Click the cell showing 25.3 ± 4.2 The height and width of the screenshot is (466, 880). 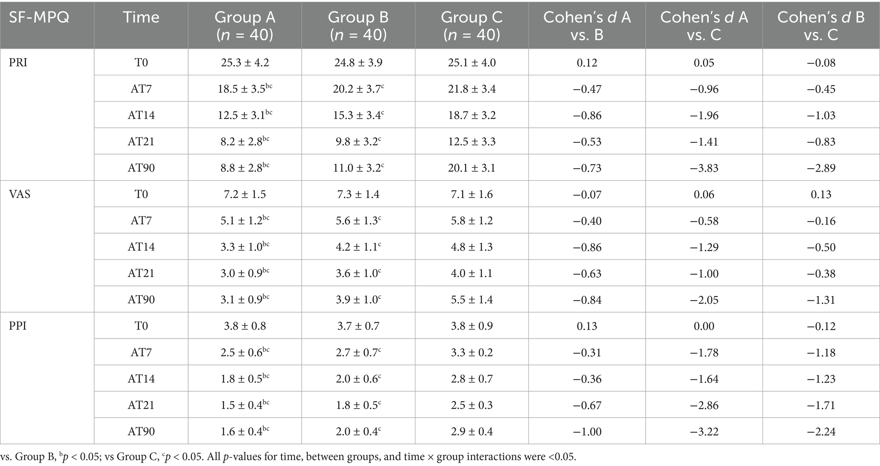(245, 62)
